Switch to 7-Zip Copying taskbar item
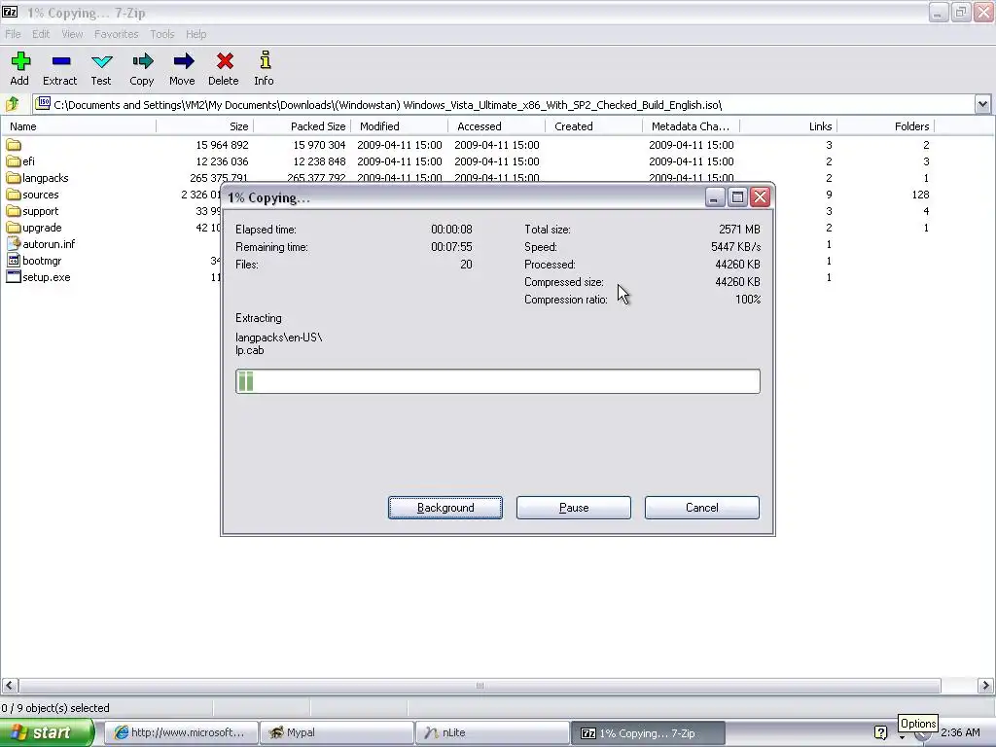The height and width of the screenshot is (747, 996). tap(648, 732)
